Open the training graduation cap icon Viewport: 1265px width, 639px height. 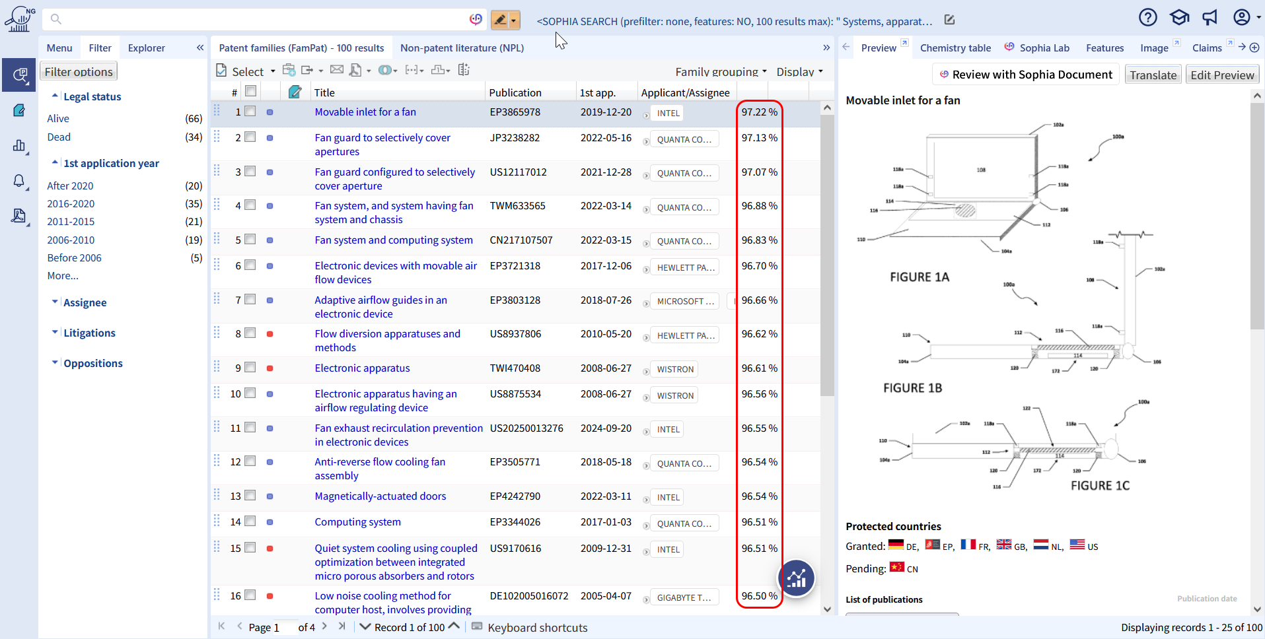(x=1179, y=17)
